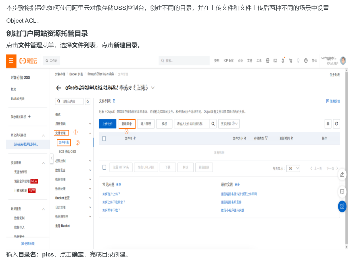Collapse the 历史访问路径 section
This screenshot has height=261, width=357.
coord(43,135)
